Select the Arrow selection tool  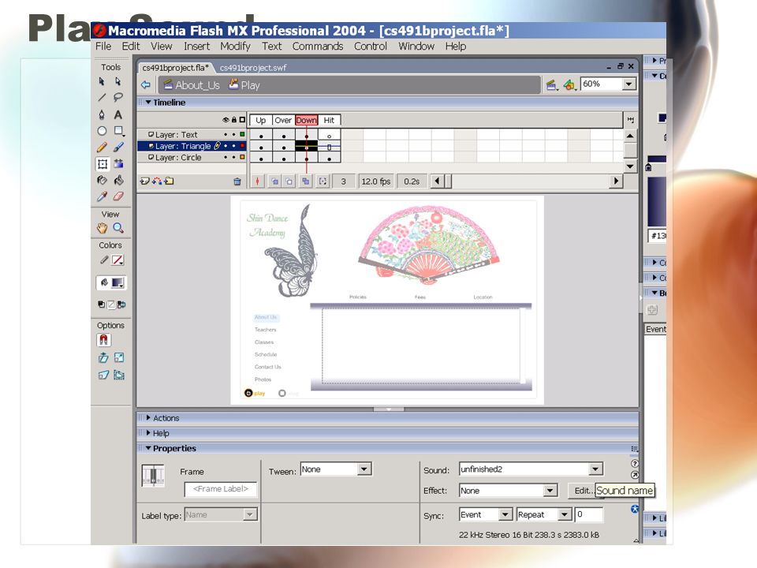point(102,81)
